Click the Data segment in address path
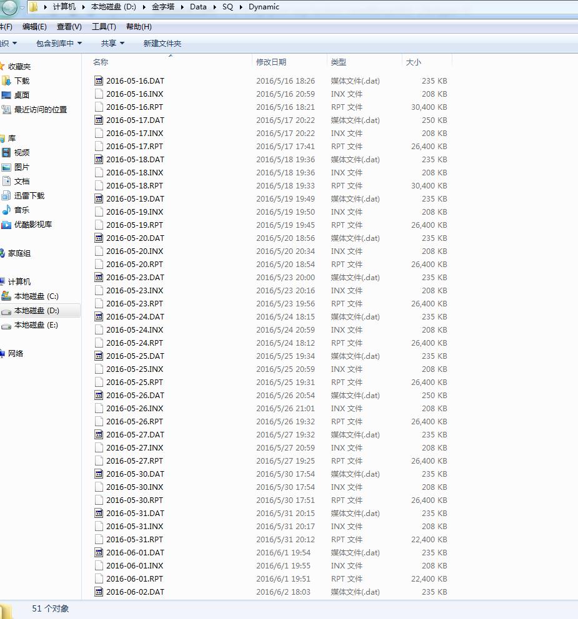The image size is (578, 619). coord(198,7)
